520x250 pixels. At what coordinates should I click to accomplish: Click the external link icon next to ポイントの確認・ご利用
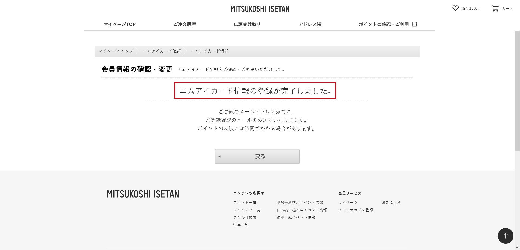pyautogui.click(x=414, y=24)
